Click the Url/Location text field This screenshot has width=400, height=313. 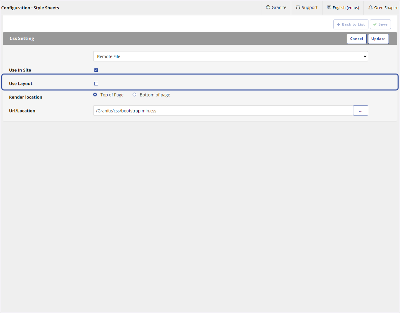[223, 110]
